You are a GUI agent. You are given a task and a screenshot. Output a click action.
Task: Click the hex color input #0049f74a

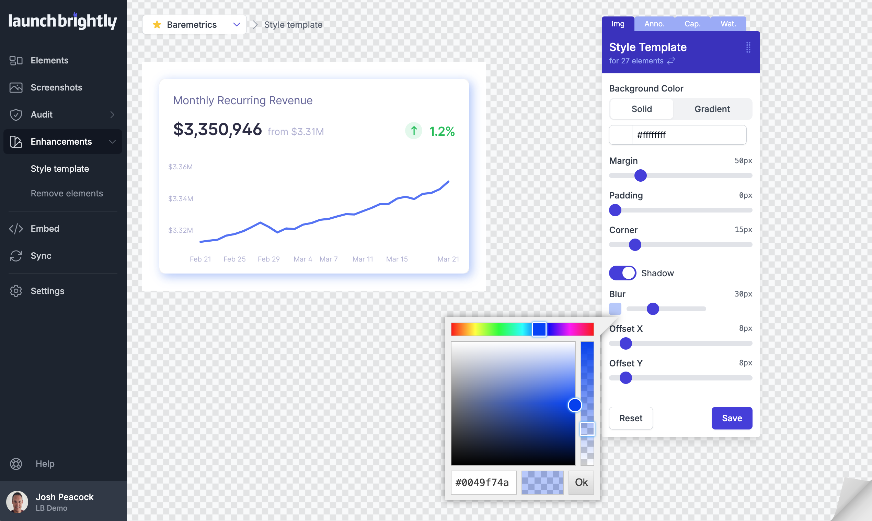(483, 482)
